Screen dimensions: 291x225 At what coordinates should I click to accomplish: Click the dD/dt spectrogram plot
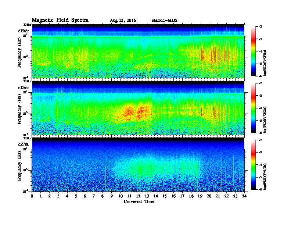138,108
